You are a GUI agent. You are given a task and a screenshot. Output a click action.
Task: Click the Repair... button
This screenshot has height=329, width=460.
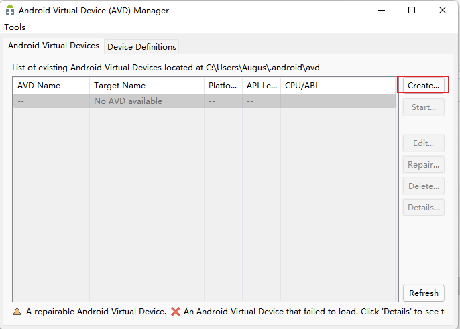(423, 165)
